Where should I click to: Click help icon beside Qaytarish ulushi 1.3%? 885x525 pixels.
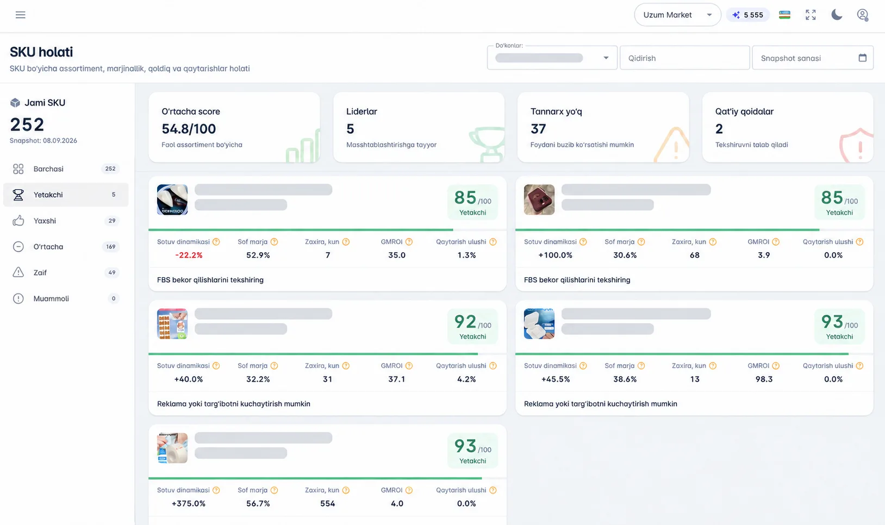[x=493, y=242]
